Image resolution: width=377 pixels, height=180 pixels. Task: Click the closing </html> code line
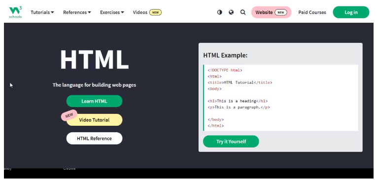(x=216, y=126)
